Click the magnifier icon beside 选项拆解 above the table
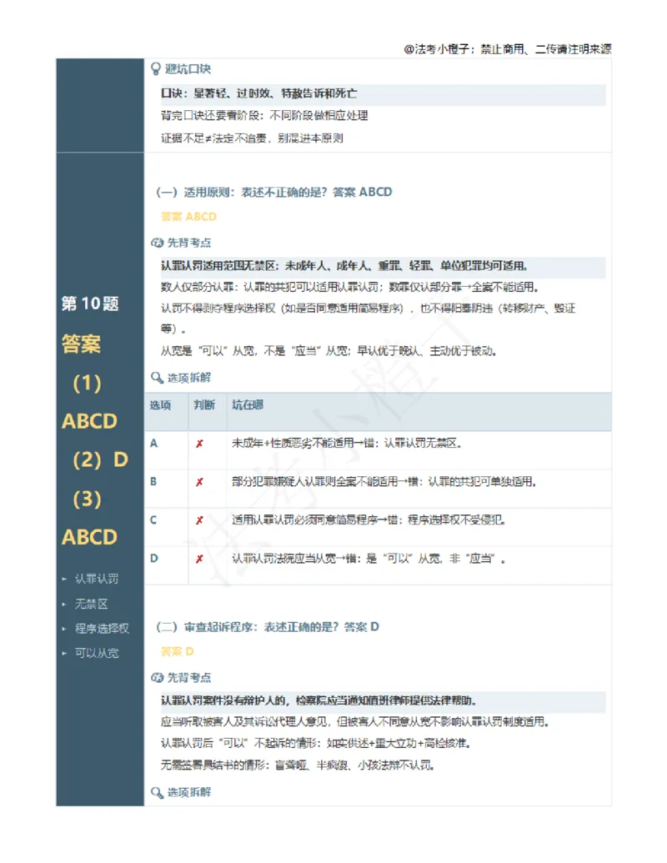The image size is (667, 863). (x=157, y=378)
